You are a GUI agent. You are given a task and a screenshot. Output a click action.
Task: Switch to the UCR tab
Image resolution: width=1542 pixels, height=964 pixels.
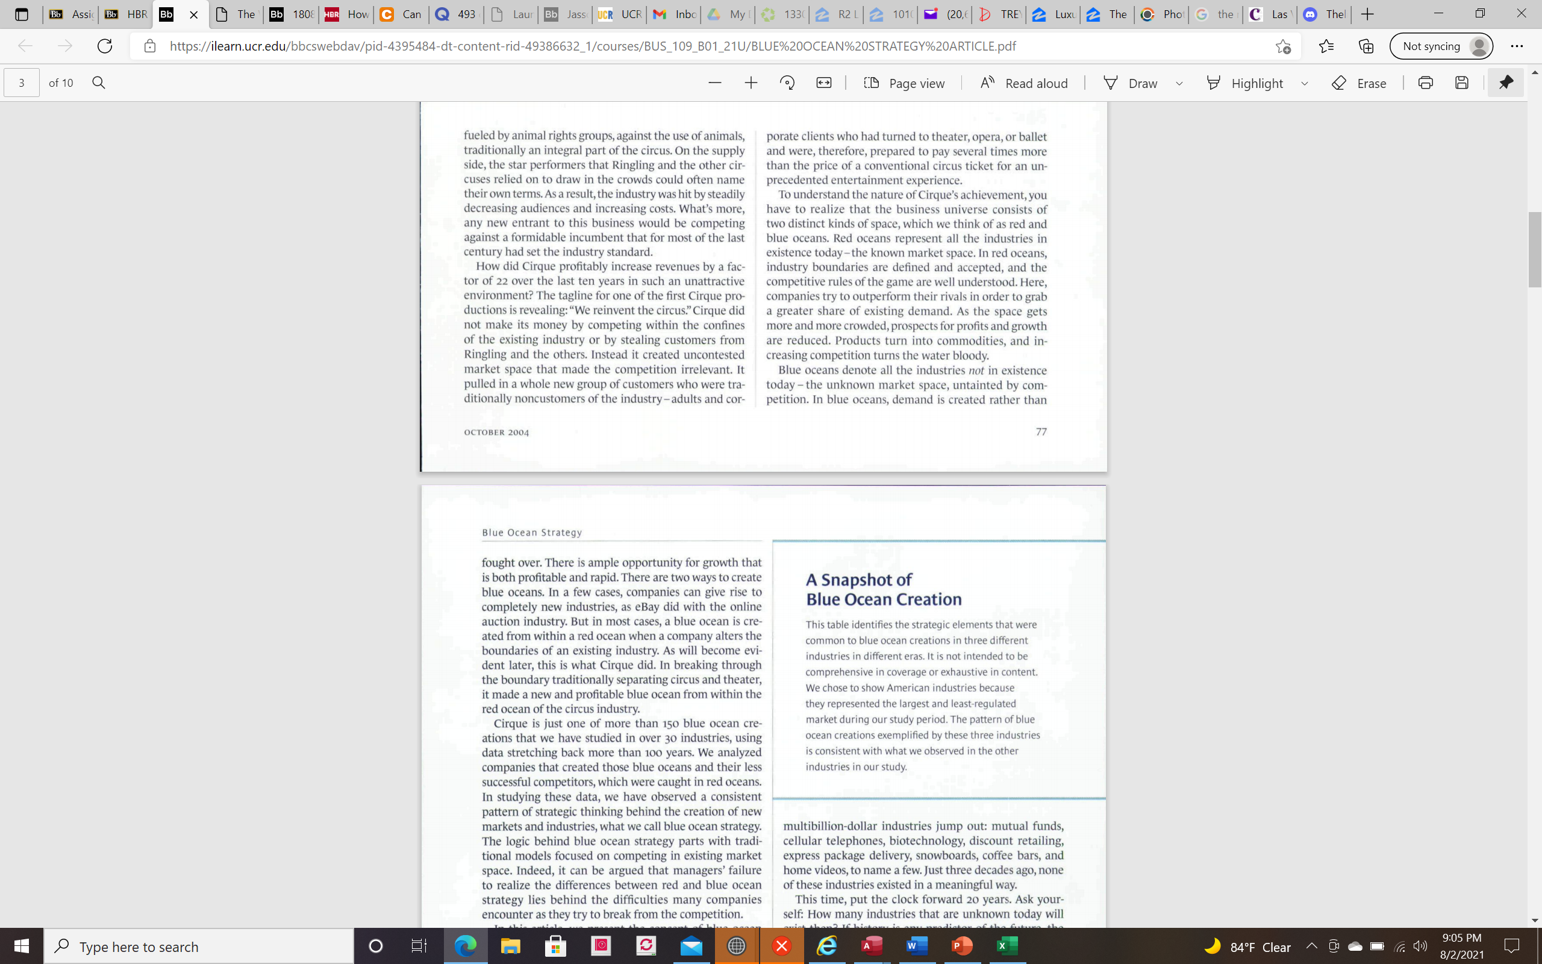tap(619, 14)
